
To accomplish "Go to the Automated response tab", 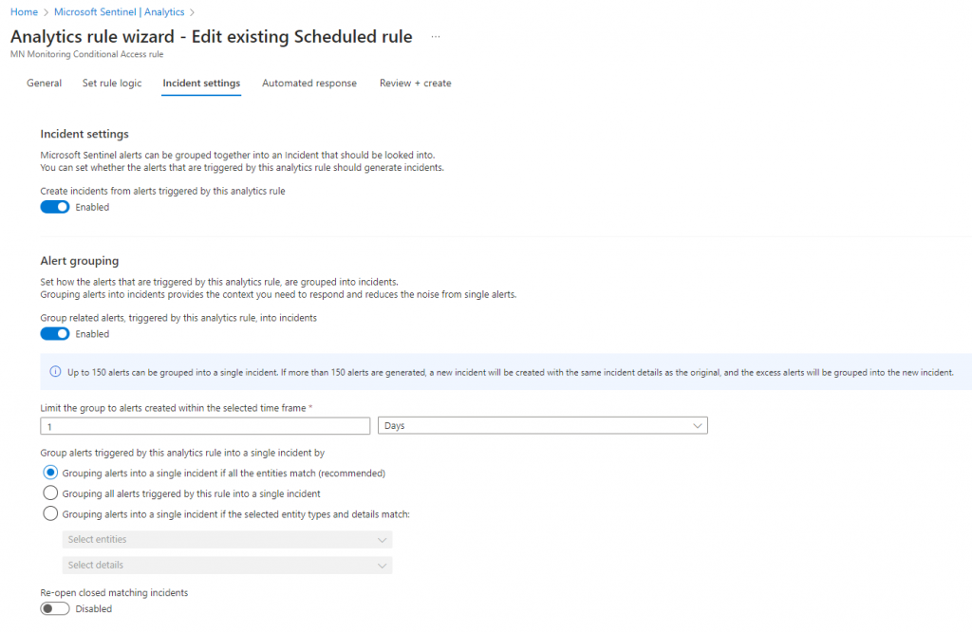I will [x=309, y=84].
